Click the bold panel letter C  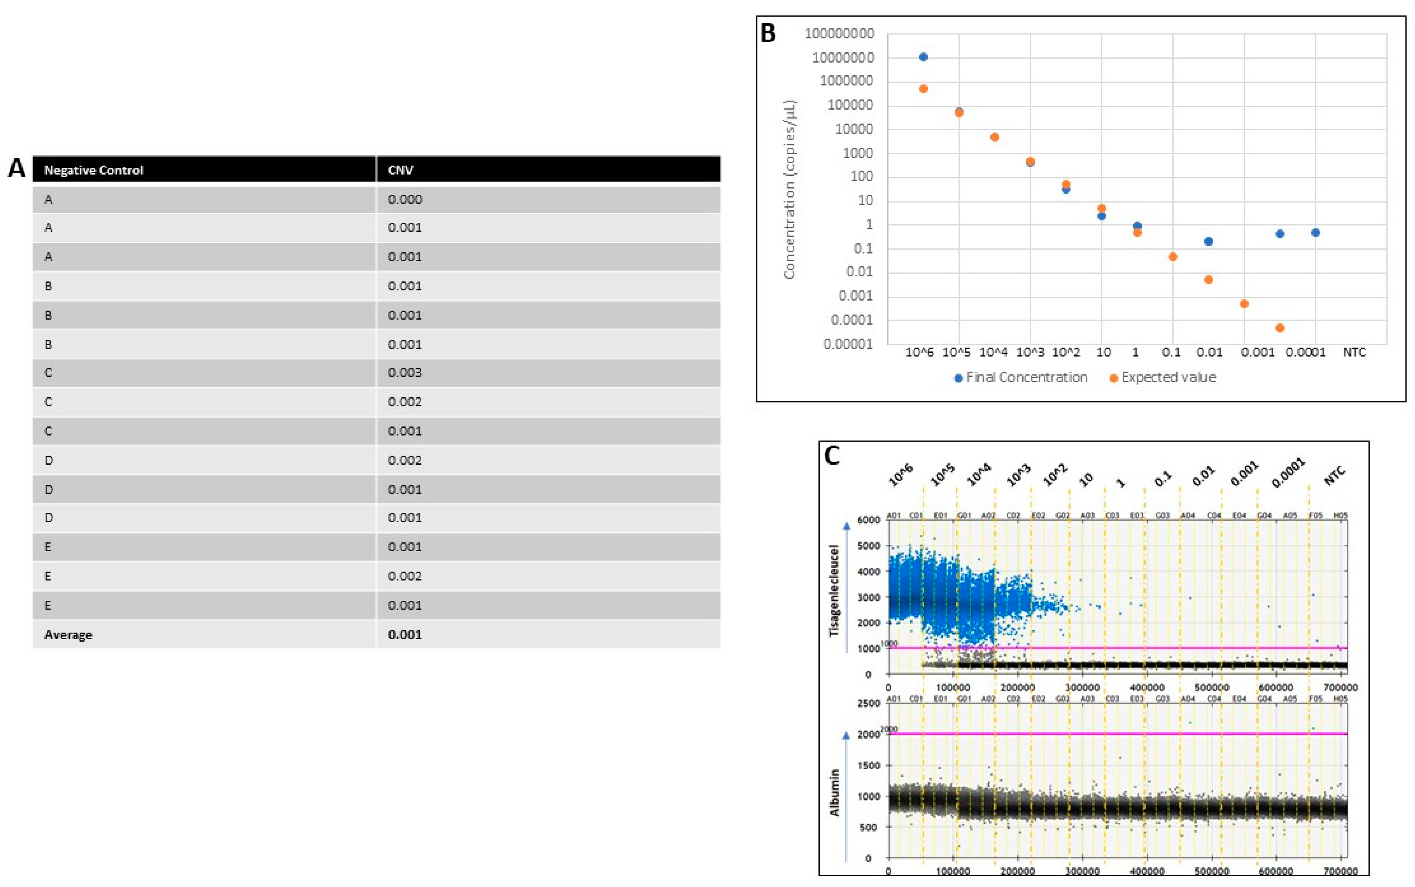pos(832,456)
